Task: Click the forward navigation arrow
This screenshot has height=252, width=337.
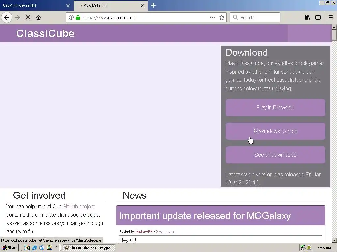Action: [17, 17]
